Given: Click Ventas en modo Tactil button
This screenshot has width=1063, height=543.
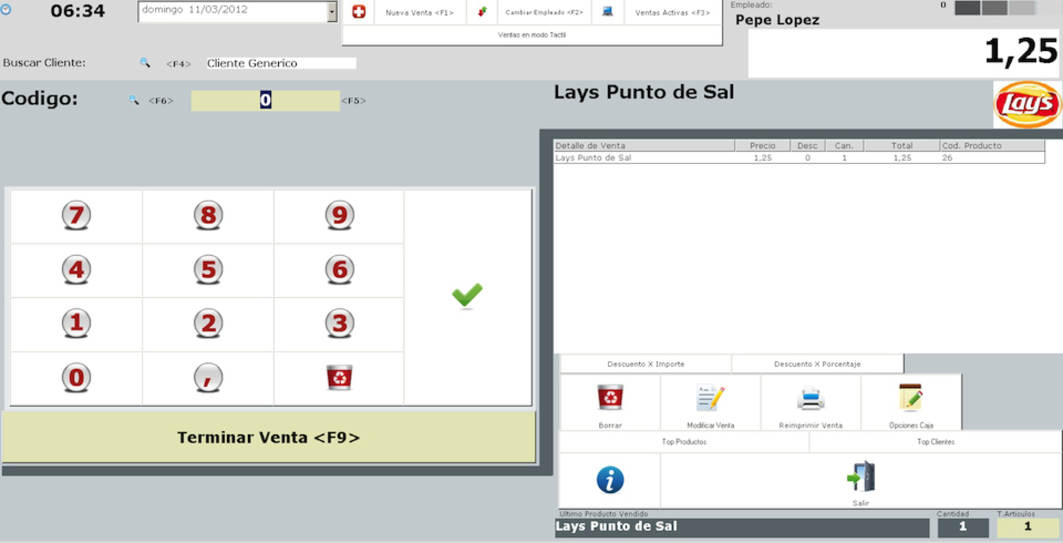Looking at the screenshot, I should [x=532, y=35].
